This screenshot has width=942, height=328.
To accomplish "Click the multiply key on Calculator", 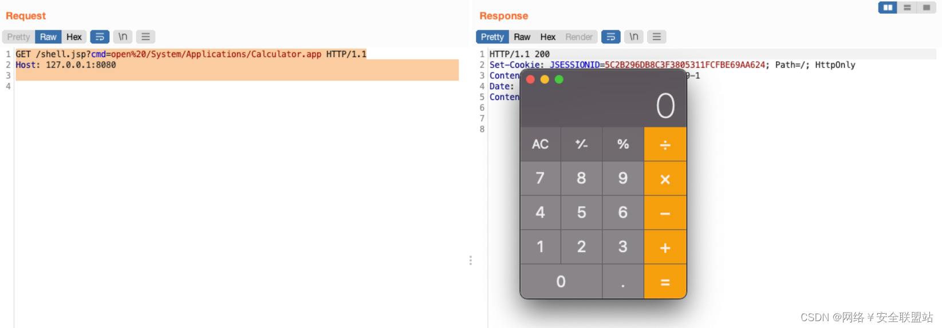I will click(665, 179).
